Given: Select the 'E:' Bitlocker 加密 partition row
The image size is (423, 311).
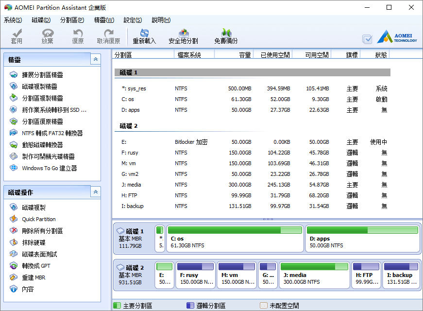Looking at the screenshot, I should pyautogui.click(x=253, y=142).
